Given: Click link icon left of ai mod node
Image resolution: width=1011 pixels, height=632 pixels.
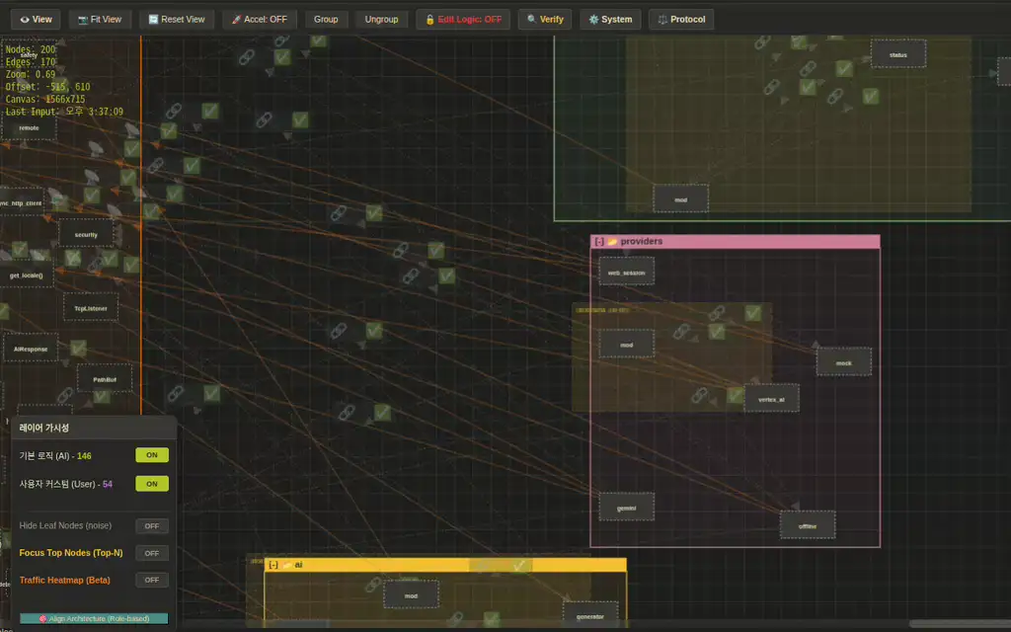Looking at the screenshot, I should [372, 585].
